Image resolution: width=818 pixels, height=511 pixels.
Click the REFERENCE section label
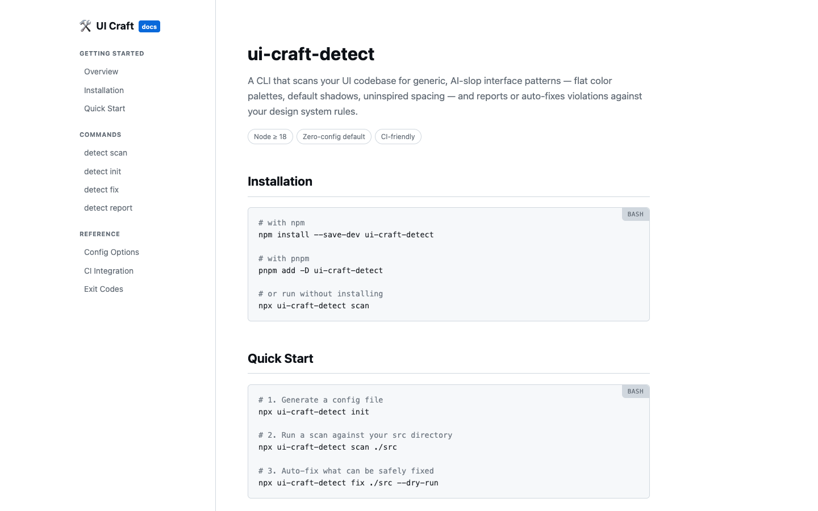pos(100,234)
